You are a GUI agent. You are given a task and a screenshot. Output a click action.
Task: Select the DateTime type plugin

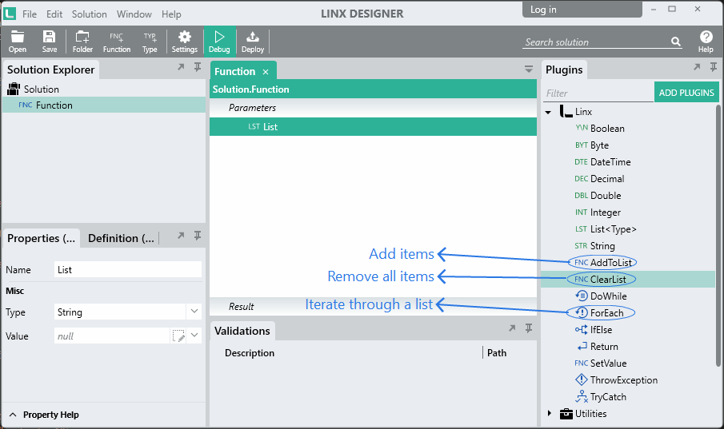click(602, 162)
